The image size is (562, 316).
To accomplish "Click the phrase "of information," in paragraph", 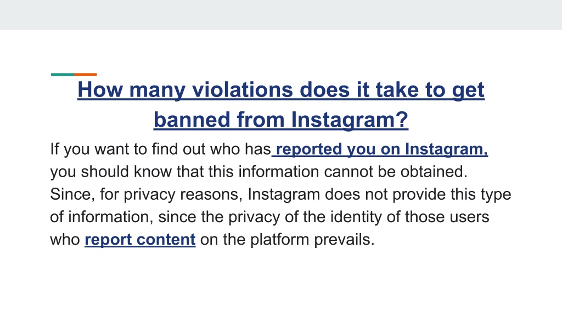I will tap(102, 217).
